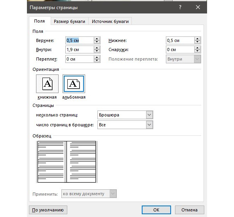Click the Образец booklet preview thumbnail
The height and width of the screenshot is (217, 234).
[x=67, y=162]
